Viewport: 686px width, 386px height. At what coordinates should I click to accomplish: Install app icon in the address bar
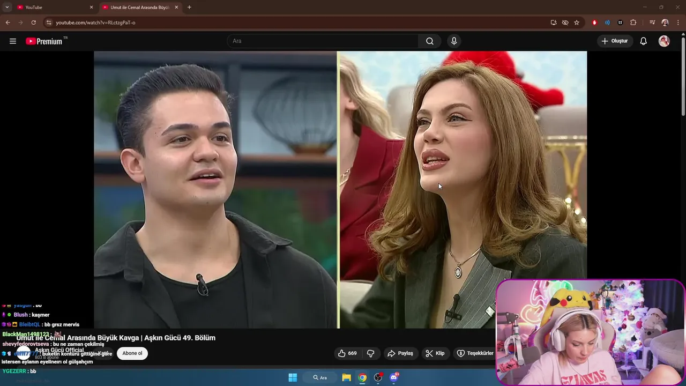[x=554, y=23]
